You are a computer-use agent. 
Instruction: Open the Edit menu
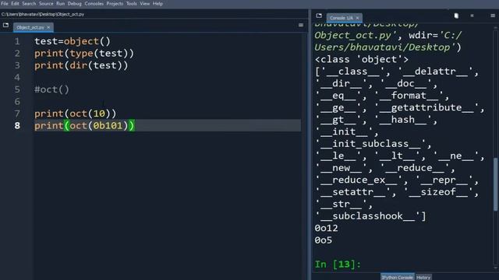(15, 4)
